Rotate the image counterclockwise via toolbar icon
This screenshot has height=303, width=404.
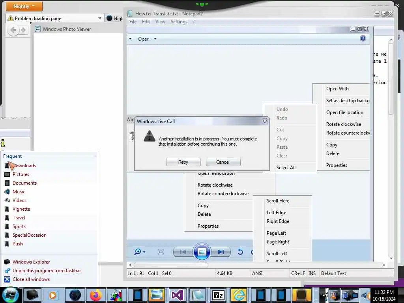[240, 252]
